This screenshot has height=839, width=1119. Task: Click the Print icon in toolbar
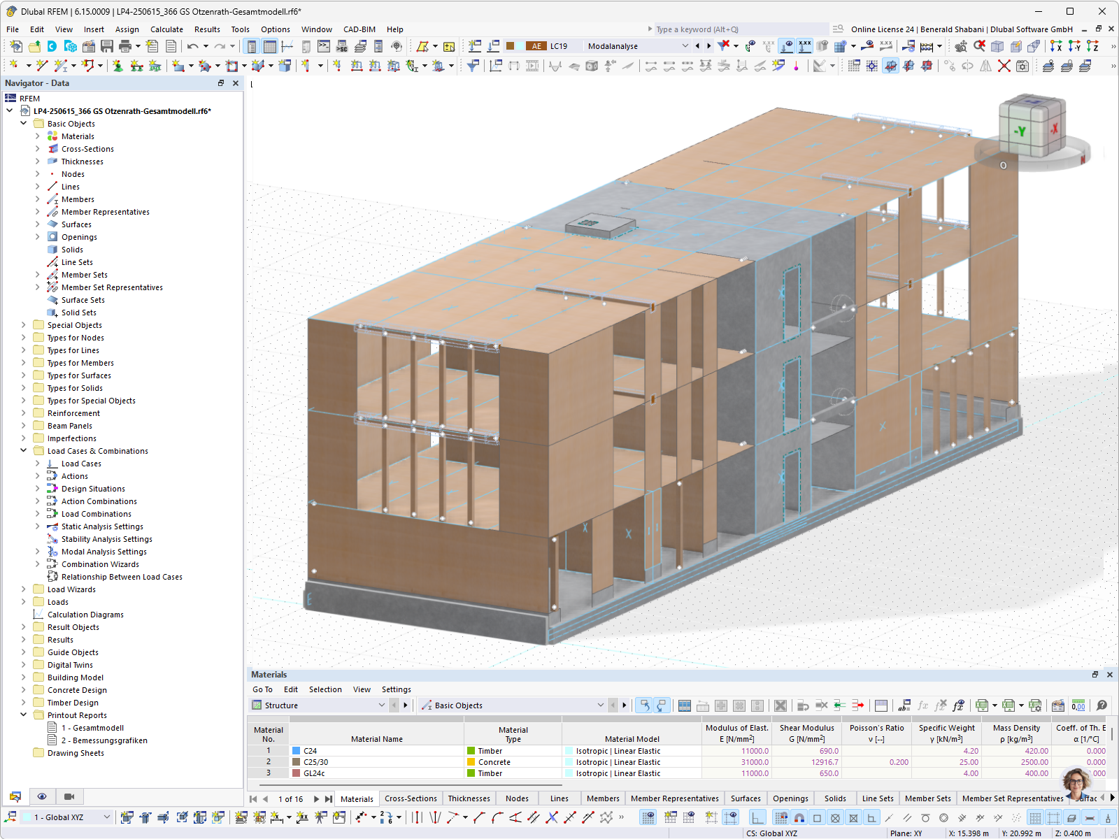pyautogui.click(x=125, y=46)
